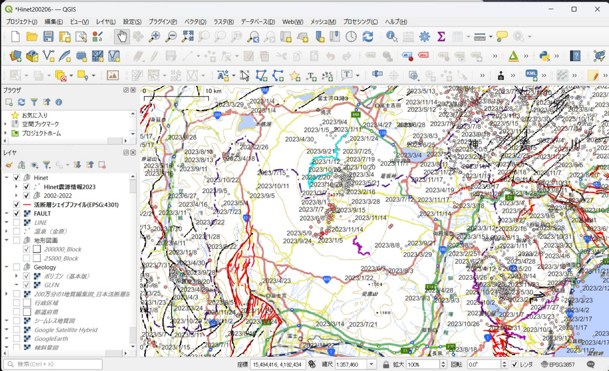Open the Processing toolbox gear icon
Viewport: 609px width, 371px height.
425,37
